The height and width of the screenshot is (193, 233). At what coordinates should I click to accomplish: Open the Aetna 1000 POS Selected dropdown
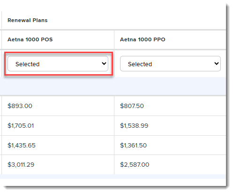pos(58,64)
